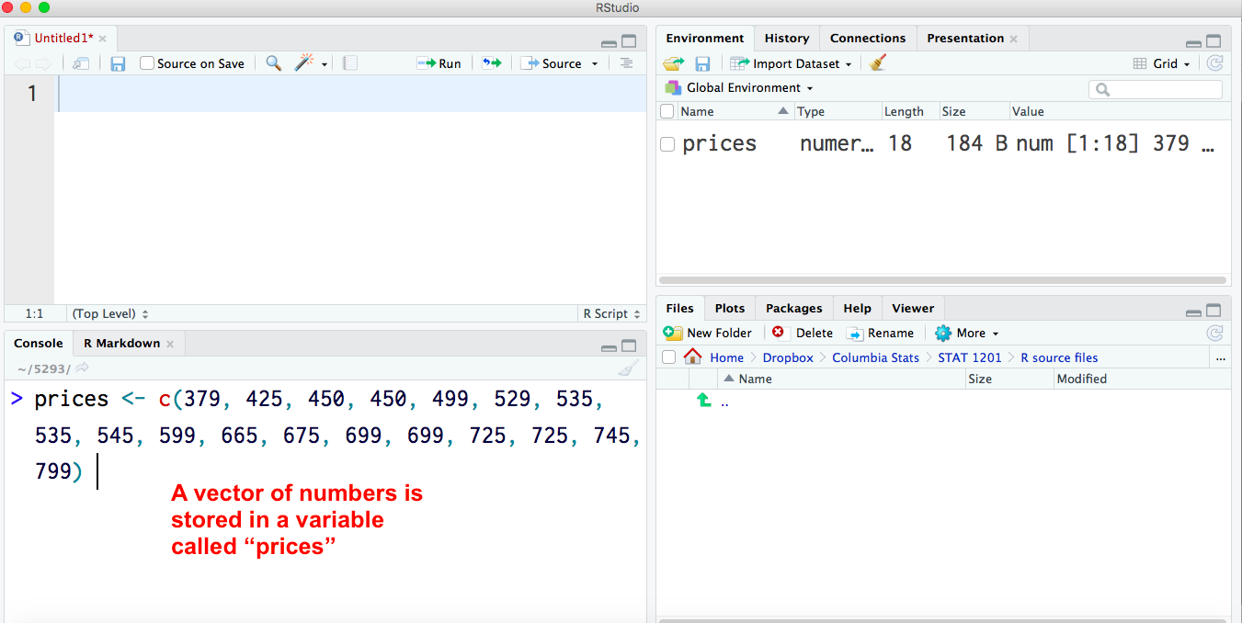Image resolution: width=1242 pixels, height=623 pixels.
Task: Load workspace with open-folder icon in Environment
Action: point(674,63)
